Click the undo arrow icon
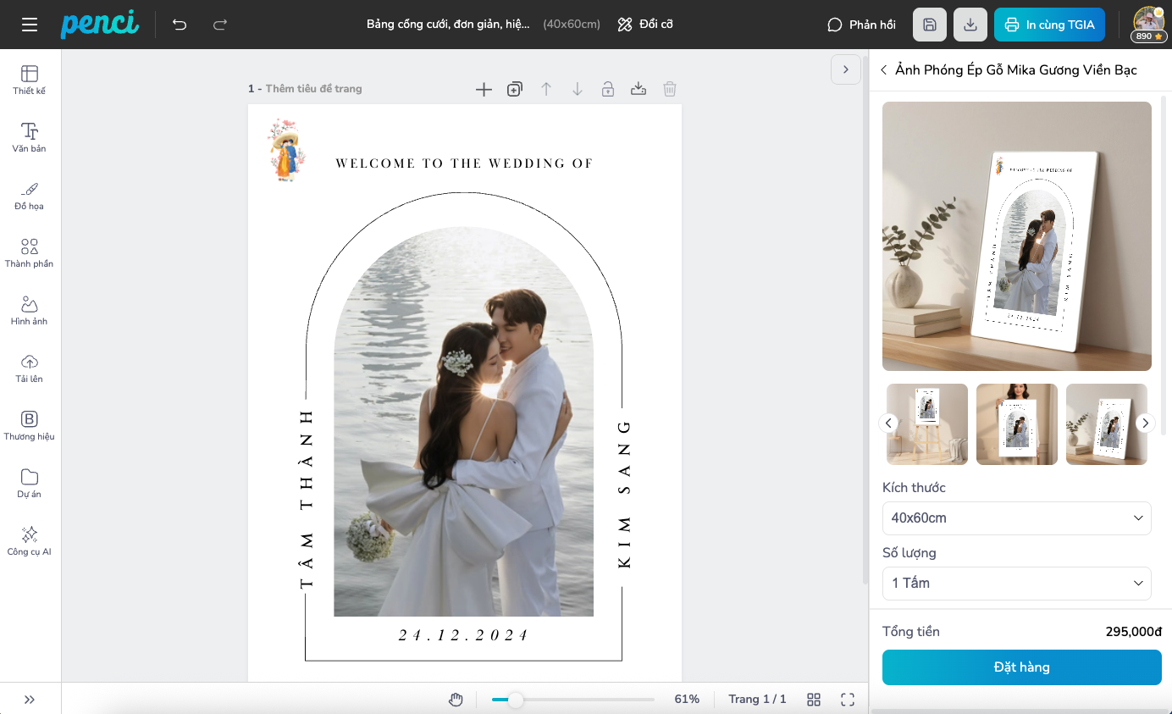Screen dimensions: 1172x714 click(x=180, y=25)
